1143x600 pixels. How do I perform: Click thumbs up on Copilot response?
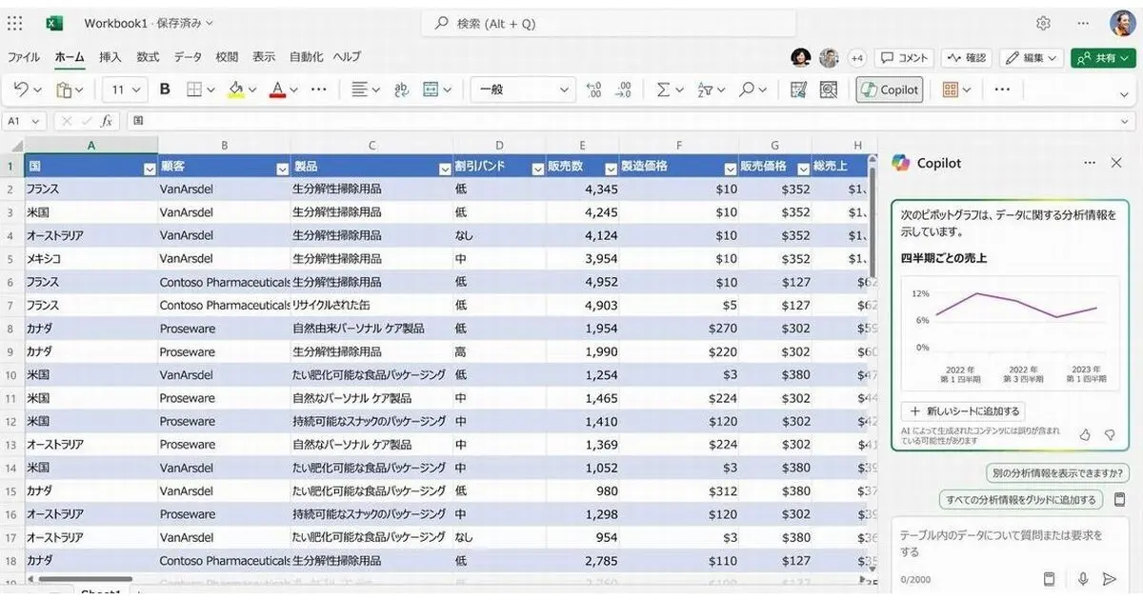(x=1085, y=435)
